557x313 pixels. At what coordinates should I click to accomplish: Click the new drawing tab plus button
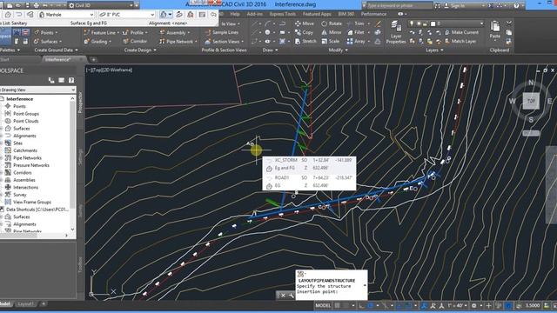93,60
